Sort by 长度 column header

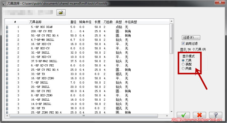coord(98,22)
